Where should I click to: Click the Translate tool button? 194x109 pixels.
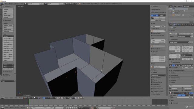coord(8,9)
